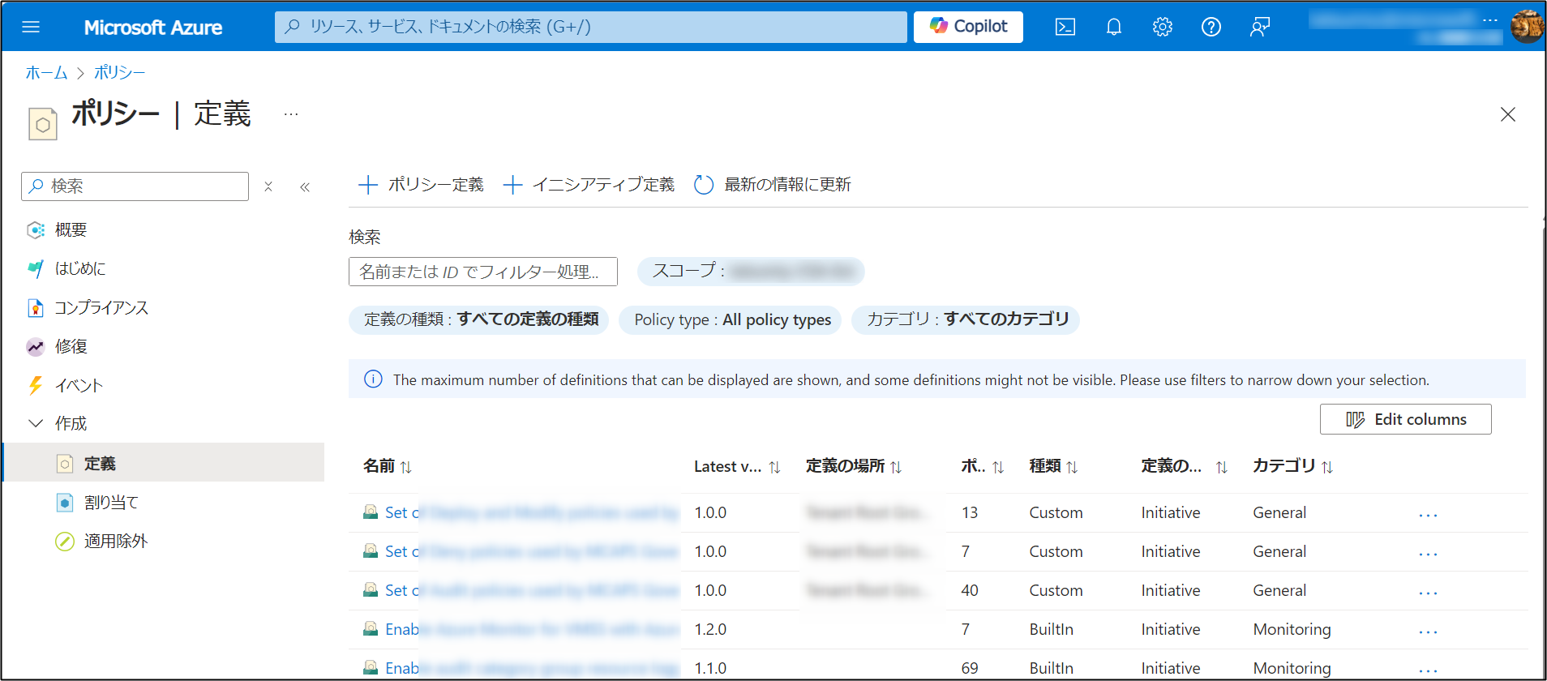Open the カテゴリ filter
The height and width of the screenshot is (681, 1547).
pyautogui.click(x=966, y=319)
